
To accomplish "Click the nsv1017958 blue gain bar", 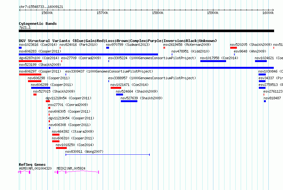I will [x=213, y=61].
